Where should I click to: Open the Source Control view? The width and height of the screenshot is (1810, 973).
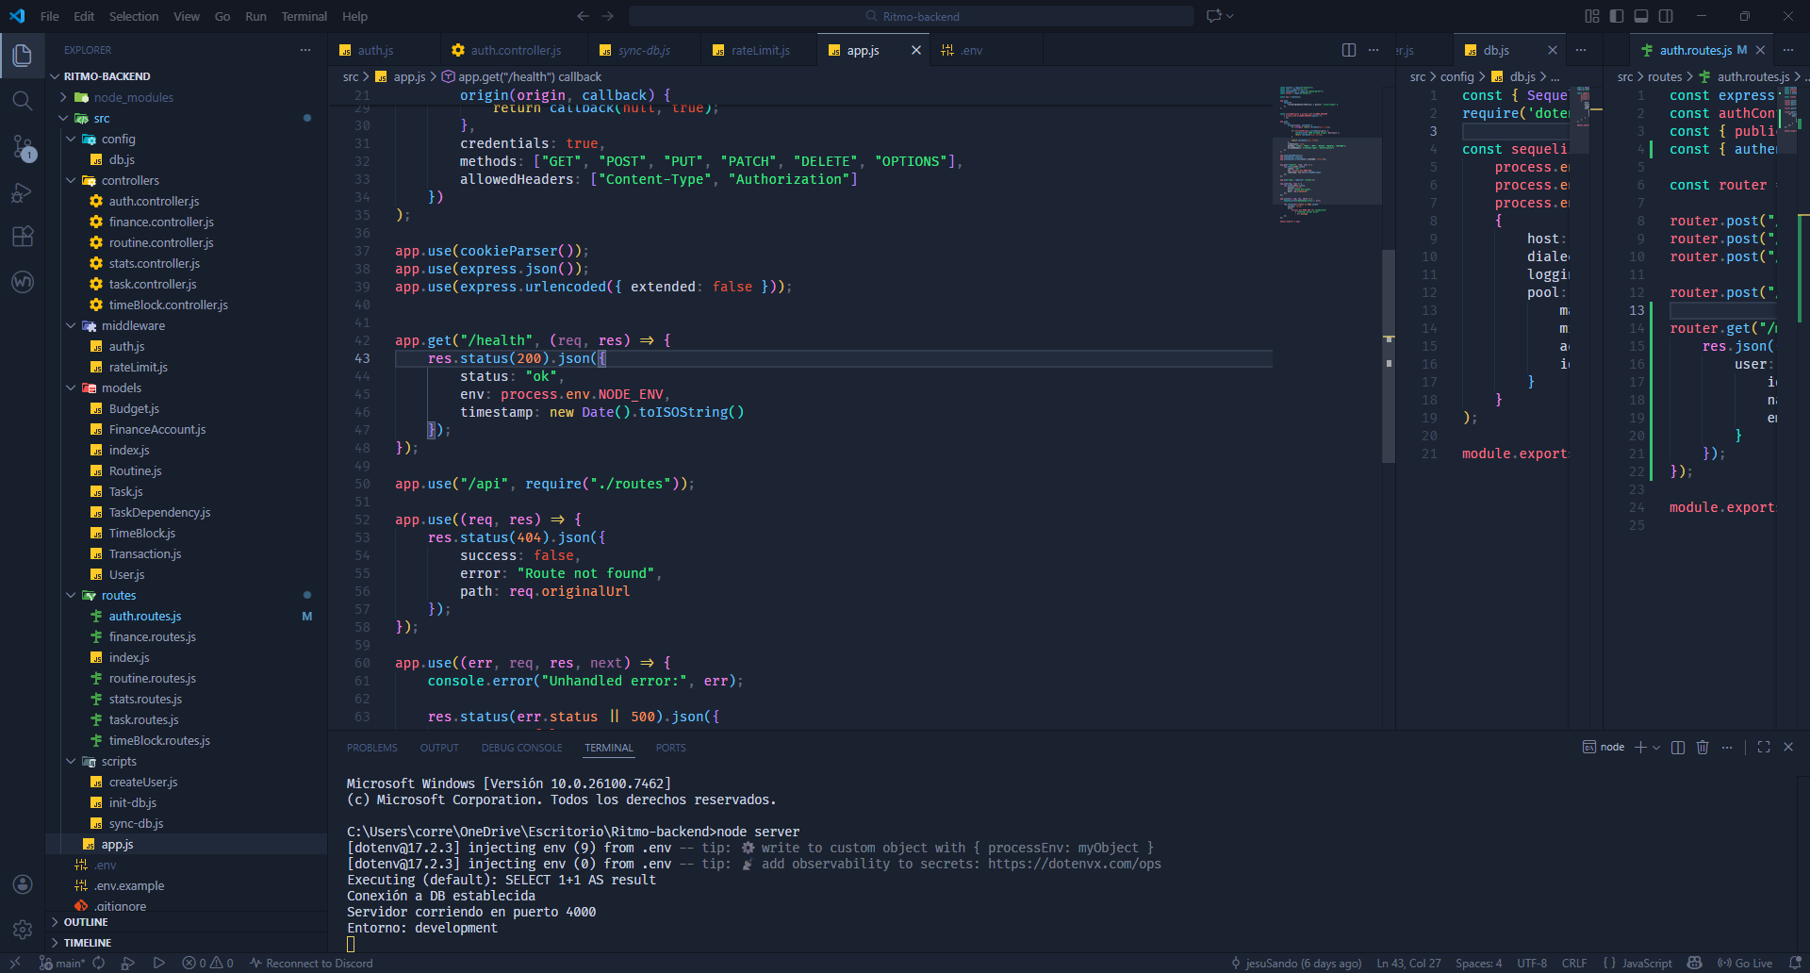[22, 148]
